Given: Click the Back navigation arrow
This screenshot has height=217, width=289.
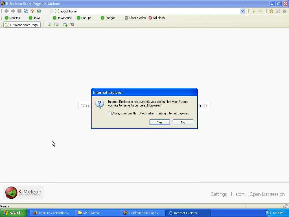Looking at the screenshot, I should (6, 11).
